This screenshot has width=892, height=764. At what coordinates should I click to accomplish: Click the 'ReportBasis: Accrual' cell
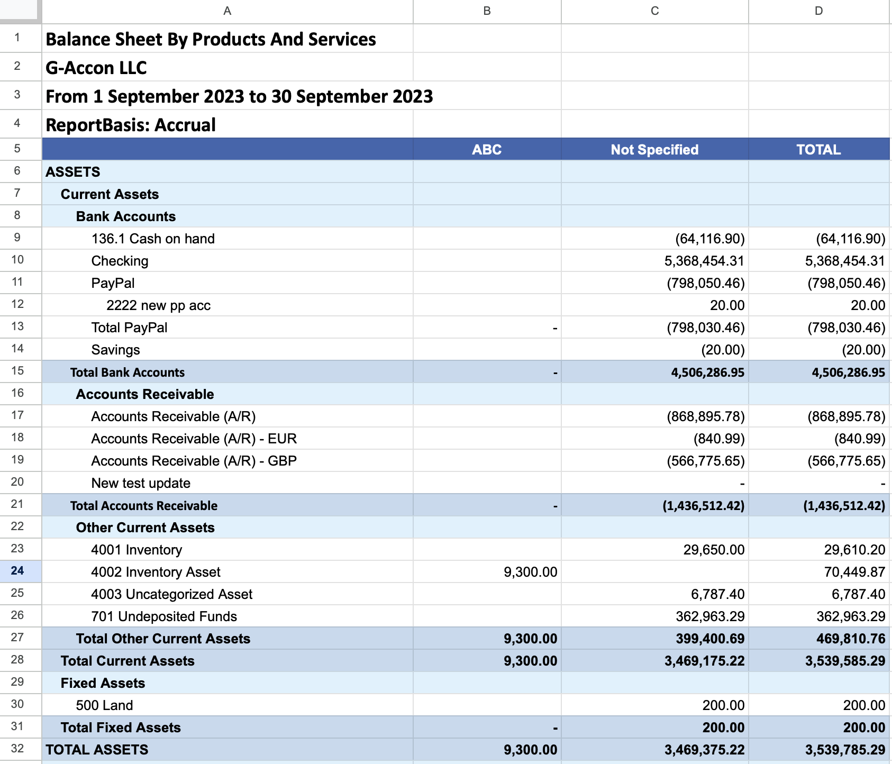[227, 124]
